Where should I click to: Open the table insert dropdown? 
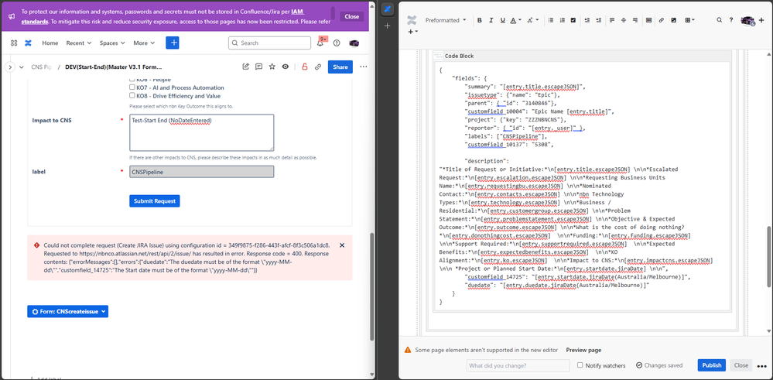coord(689,20)
